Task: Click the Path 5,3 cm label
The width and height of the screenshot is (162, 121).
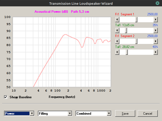Action: click(80, 12)
